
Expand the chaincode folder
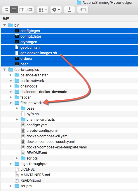[11, 86]
